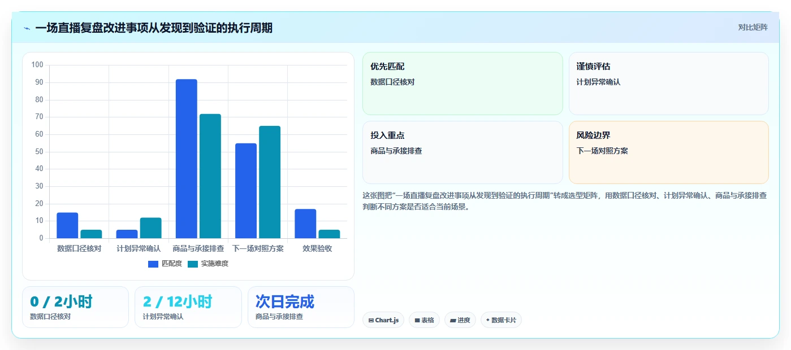
Task: Click 下一场对照方案 text in 风险边界 card
Action: point(602,151)
